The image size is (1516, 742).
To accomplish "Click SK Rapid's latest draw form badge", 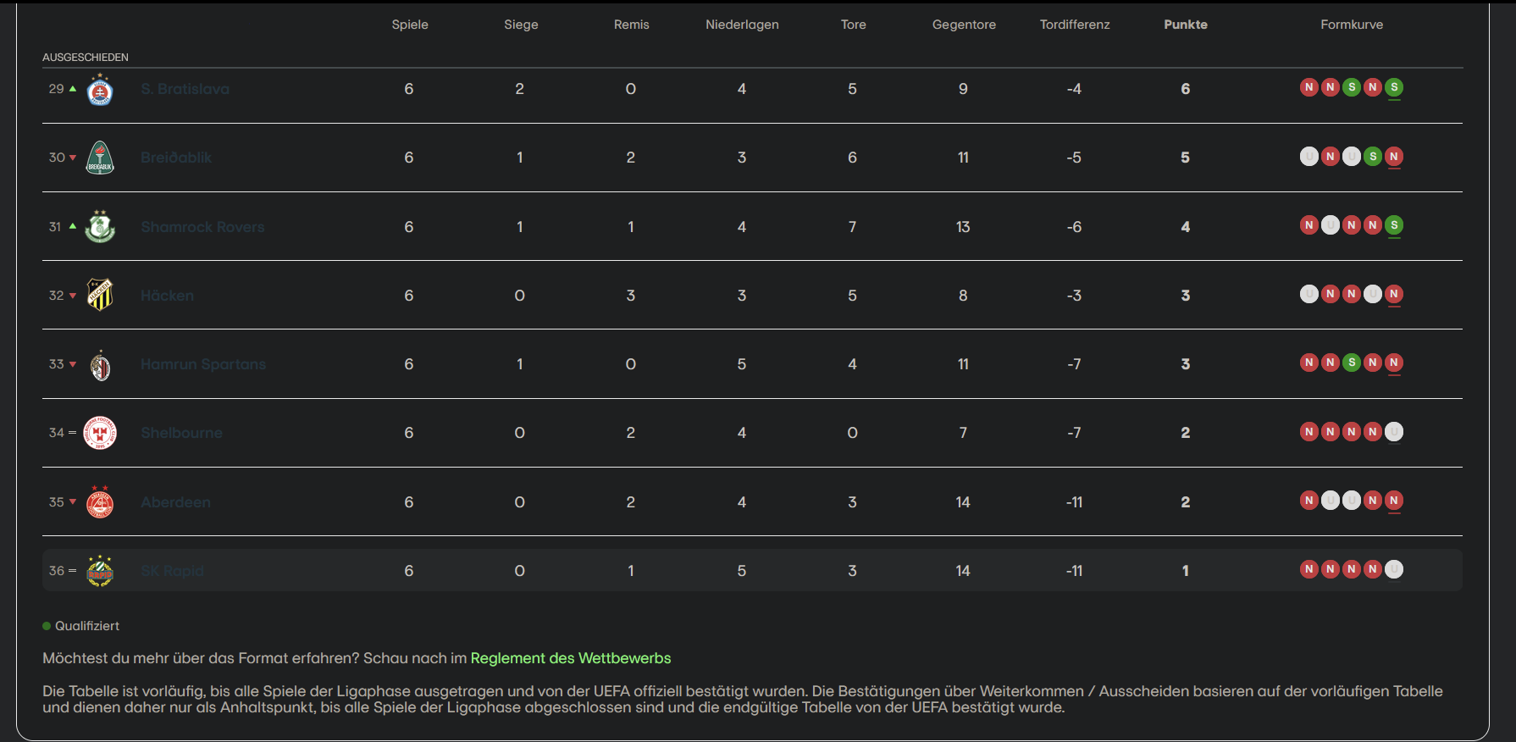I will click(x=1394, y=569).
